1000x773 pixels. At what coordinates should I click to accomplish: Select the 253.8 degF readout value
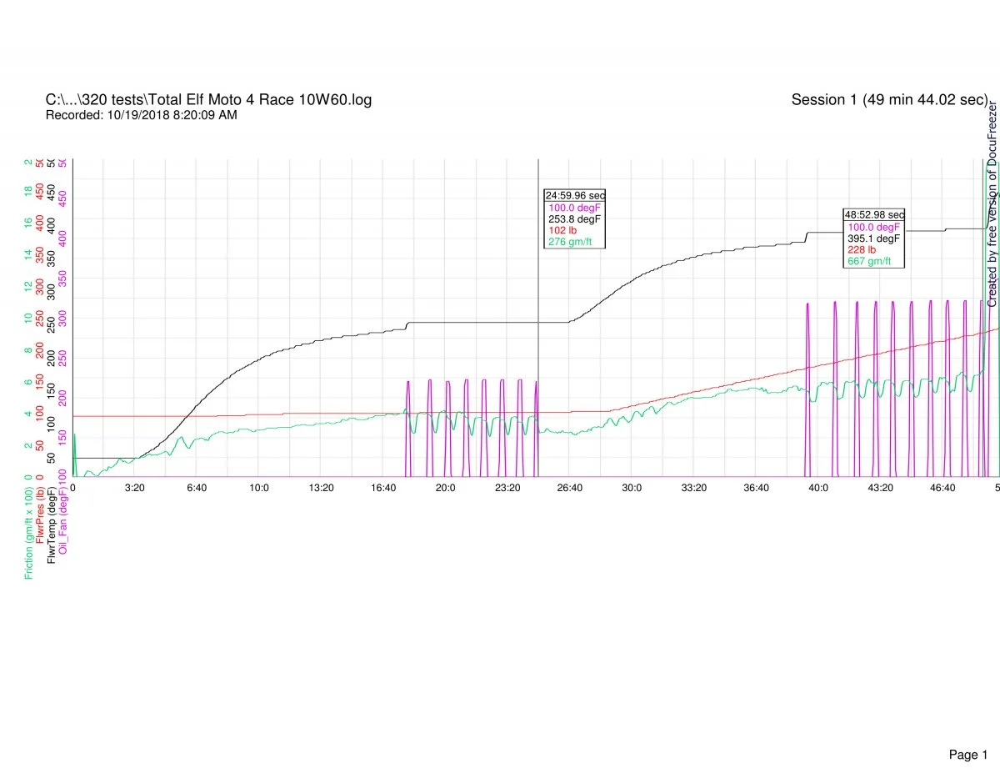tap(574, 218)
